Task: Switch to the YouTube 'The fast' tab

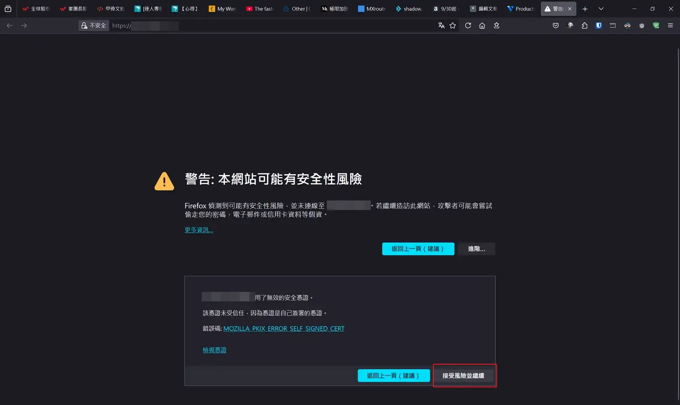Action: point(260,9)
